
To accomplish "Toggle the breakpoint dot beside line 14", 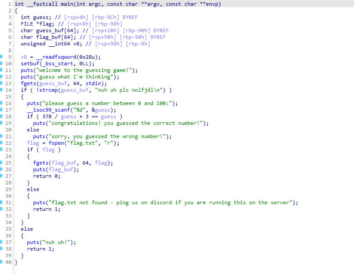I will click(x=1, y=90).
